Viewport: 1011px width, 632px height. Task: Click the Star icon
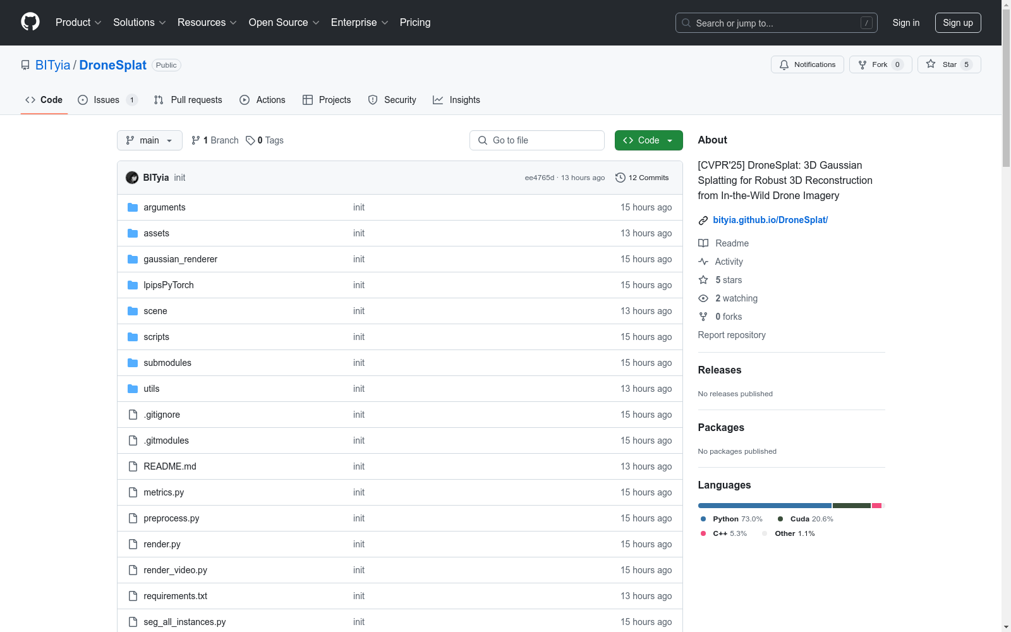(931, 64)
